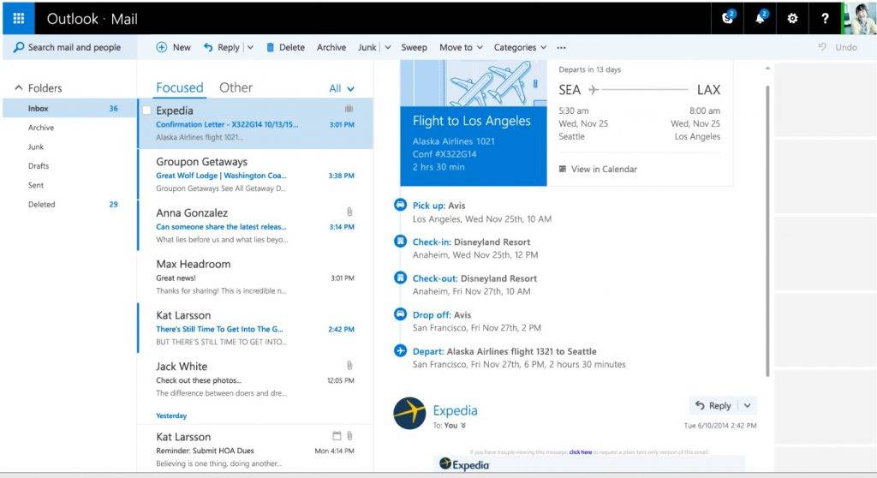
Task: Click the car icon beside Drop off: Avis
Action: click(x=401, y=314)
